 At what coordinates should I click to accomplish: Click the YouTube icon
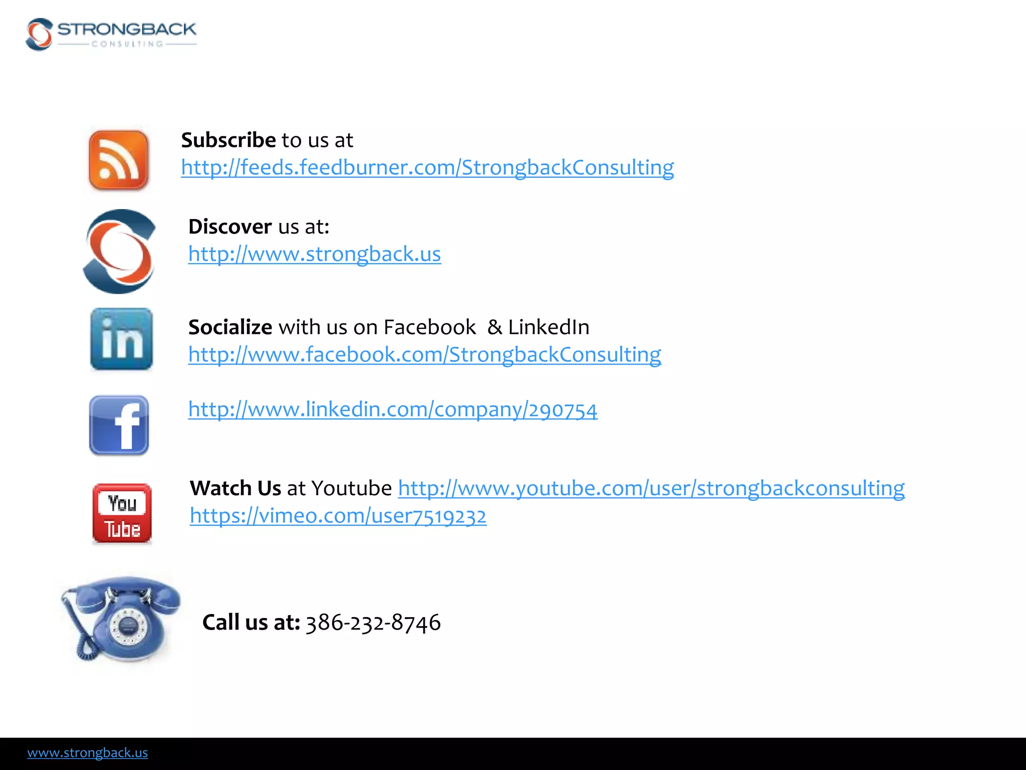pos(122,513)
